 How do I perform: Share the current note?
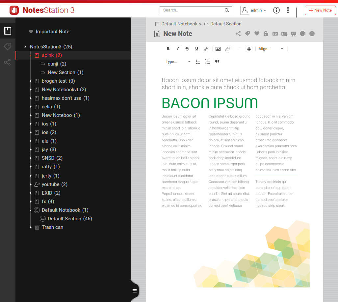(x=238, y=34)
